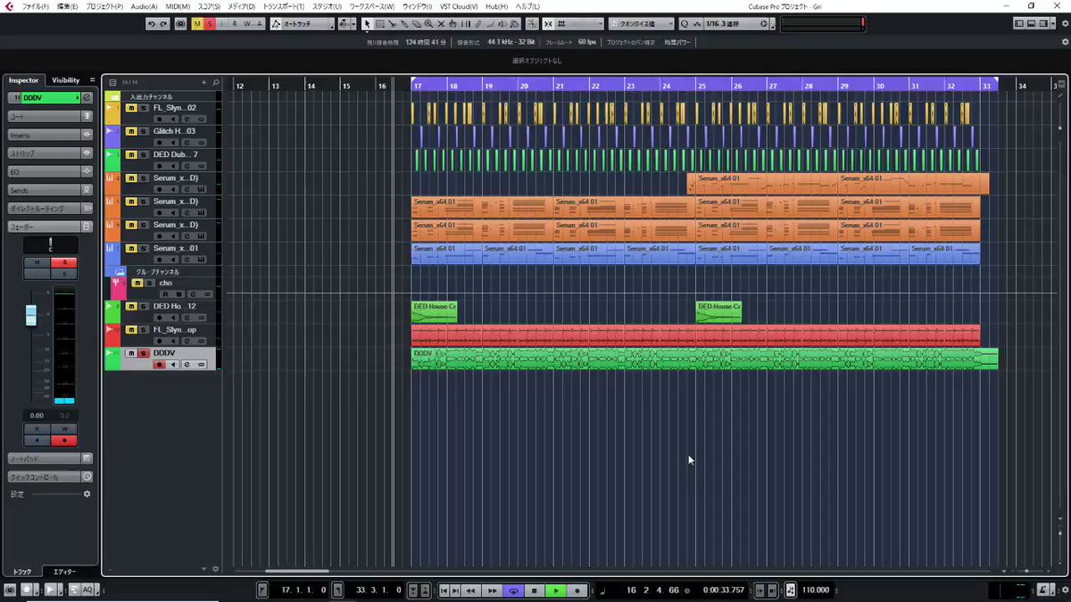
Task: Collapse the フェーダー section in Inspector
Action: pyautogui.click(x=50, y=227)
